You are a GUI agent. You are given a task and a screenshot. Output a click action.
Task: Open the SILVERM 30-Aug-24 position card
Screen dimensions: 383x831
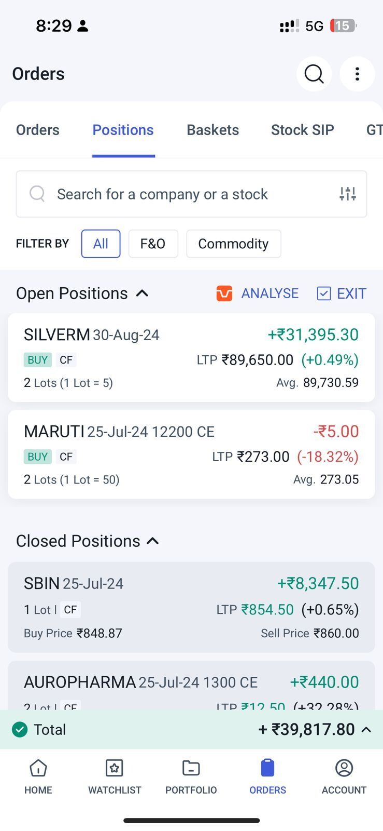[191, 357]
